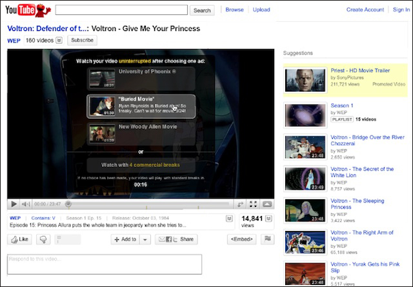The width and height of the screenshot is (413, 287).
Task: Choose the "Buried Movie" ad
Action: pyautogui.click(x=141, y=106)
